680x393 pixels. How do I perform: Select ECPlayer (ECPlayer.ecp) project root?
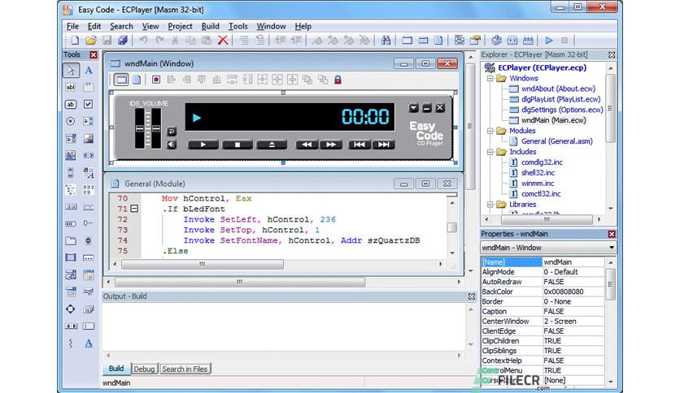[542, 67]
